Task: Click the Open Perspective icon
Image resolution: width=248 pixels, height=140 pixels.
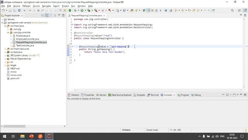Action: coord(239,10)
